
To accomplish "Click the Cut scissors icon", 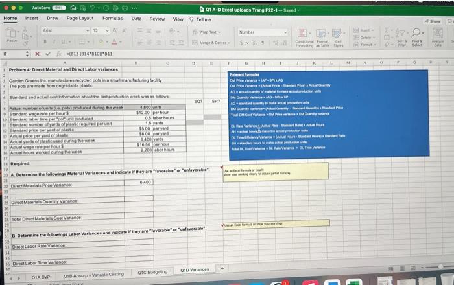I will coord(25,29).
